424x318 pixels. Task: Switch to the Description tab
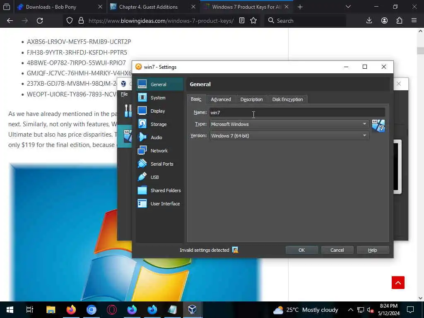pos(251,99)
